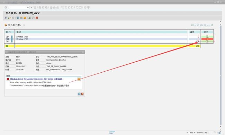Click the Customize Local Layout icon
225x135 pixels.
coord(88,7)
